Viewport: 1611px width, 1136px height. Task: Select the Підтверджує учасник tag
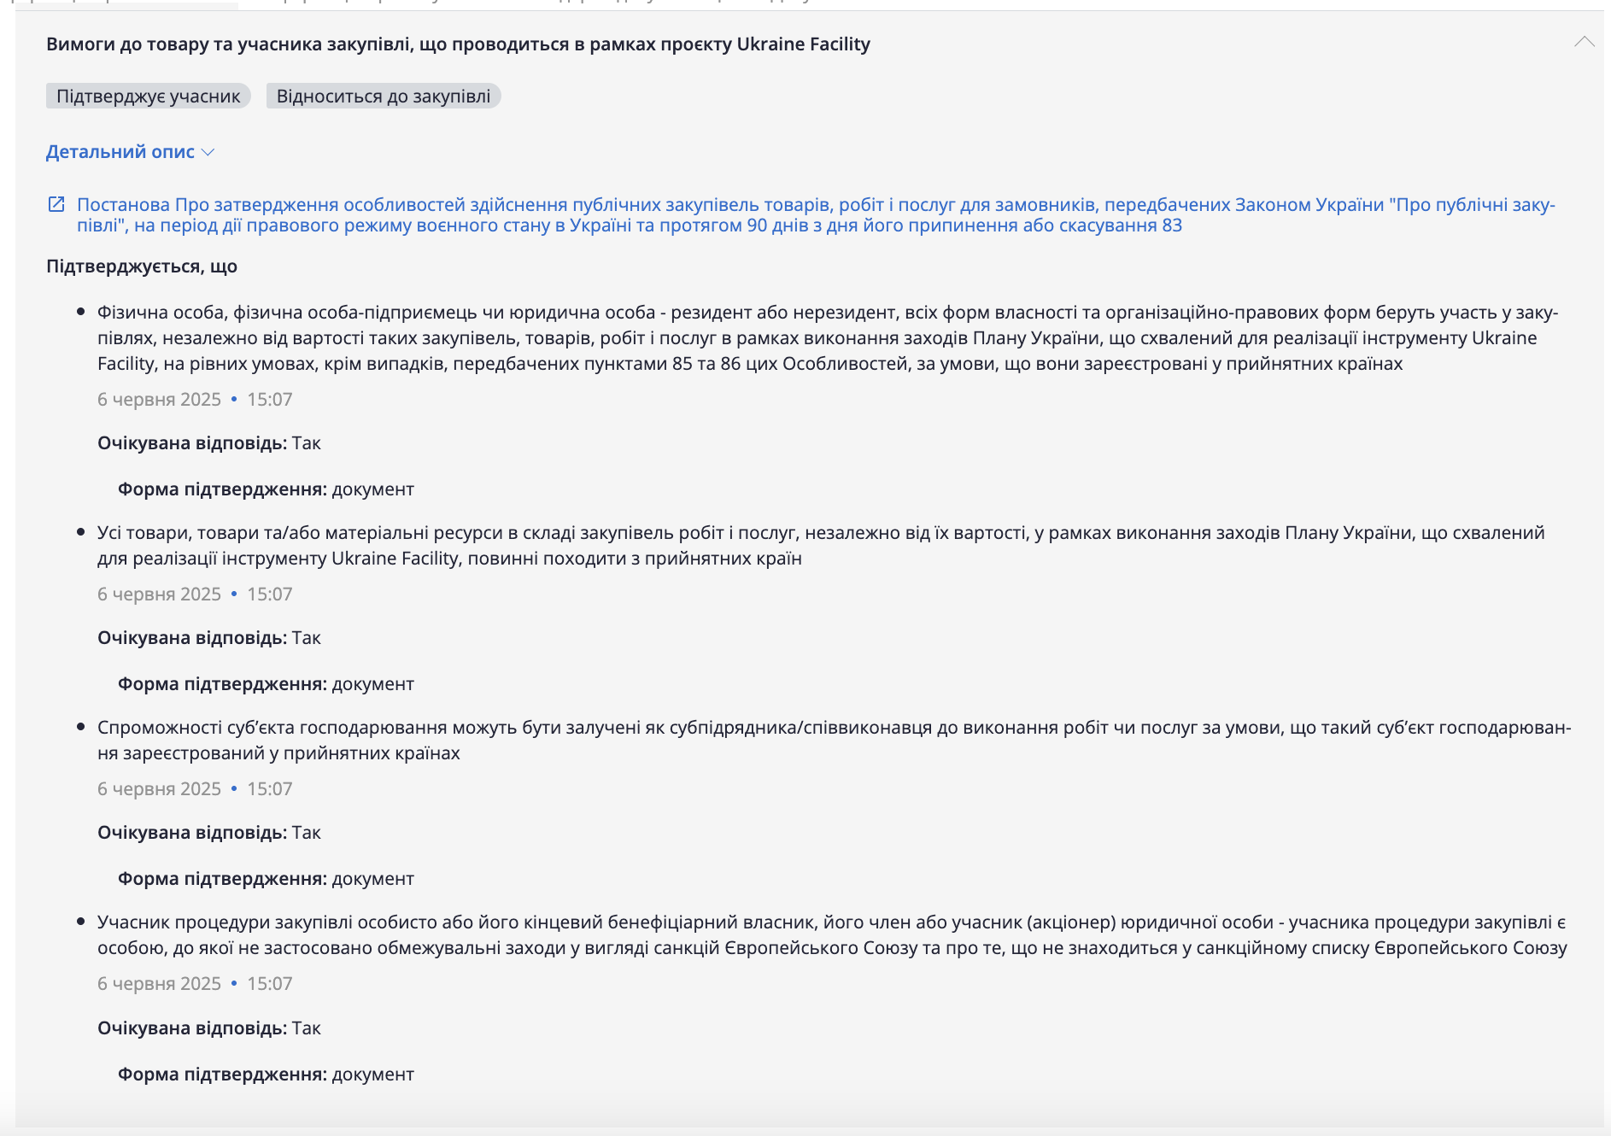[148, 97]
